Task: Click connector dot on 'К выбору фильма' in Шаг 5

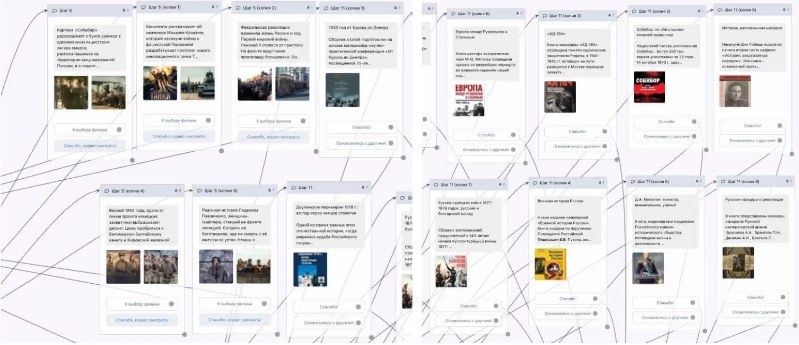Action: [x=119, y=130]
